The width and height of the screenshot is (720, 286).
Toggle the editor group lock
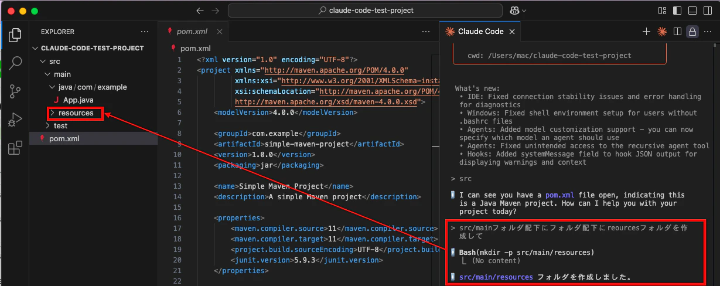692,32
